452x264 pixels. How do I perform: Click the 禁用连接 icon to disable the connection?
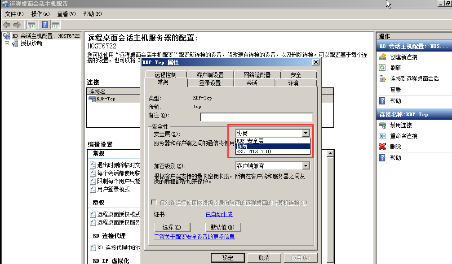click(383, 125)
